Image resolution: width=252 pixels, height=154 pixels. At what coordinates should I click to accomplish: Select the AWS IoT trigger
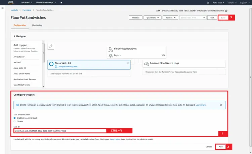[x=17, y=62]
